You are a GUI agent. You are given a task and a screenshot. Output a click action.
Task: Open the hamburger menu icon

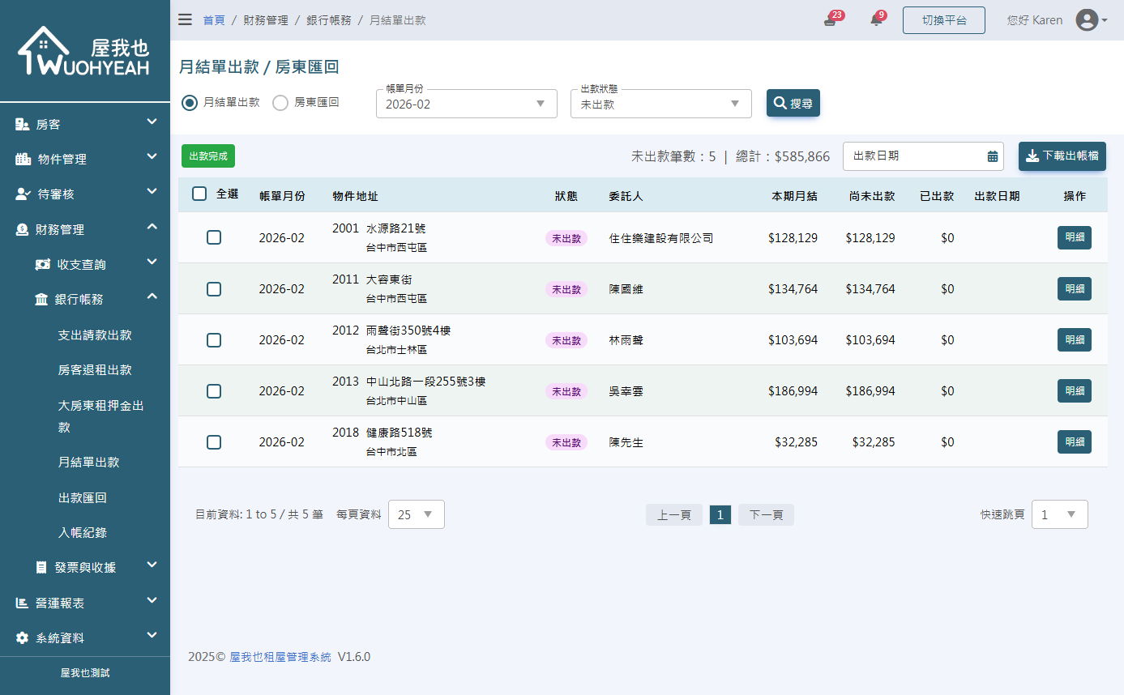pos(185,19)
